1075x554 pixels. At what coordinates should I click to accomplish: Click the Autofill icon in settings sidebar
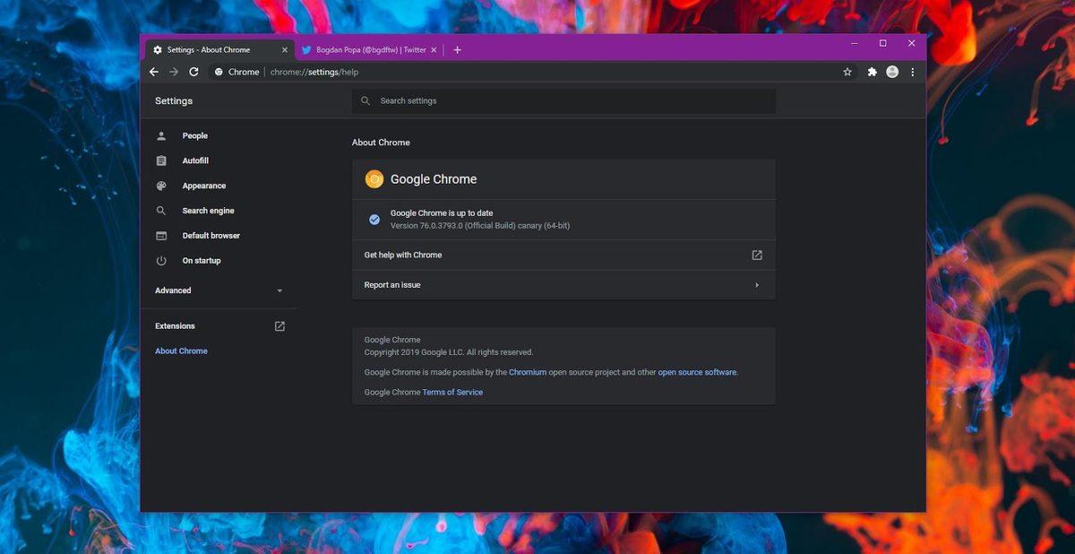click(x=162, y=160)
